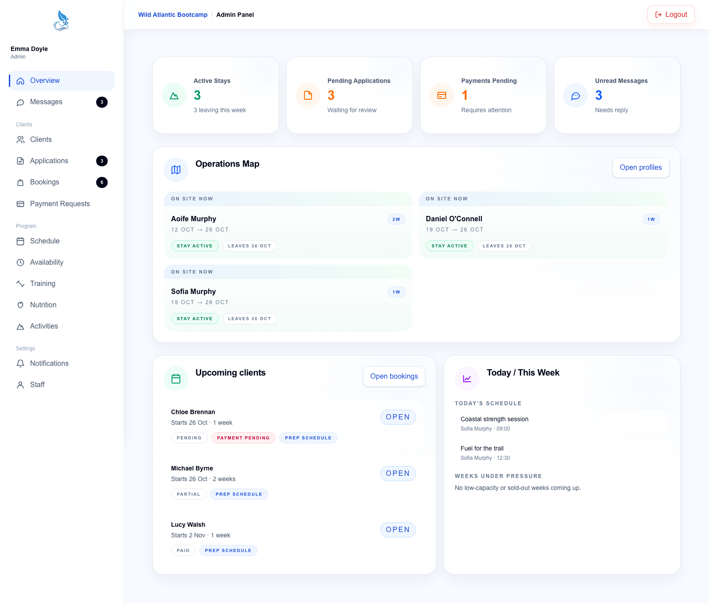Click Aoife Murphy's 2W duration badge

(x=396, y=219)
